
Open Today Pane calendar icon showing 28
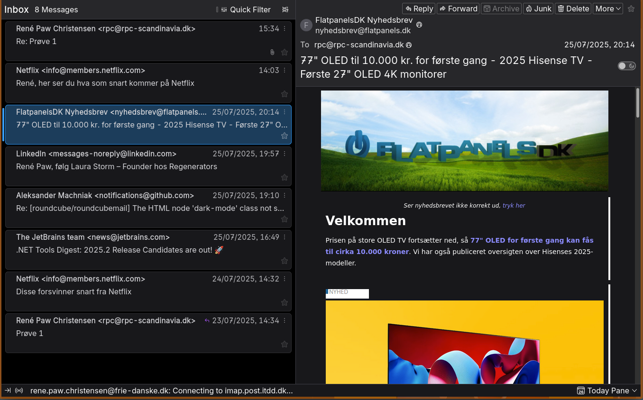(580, 391)
